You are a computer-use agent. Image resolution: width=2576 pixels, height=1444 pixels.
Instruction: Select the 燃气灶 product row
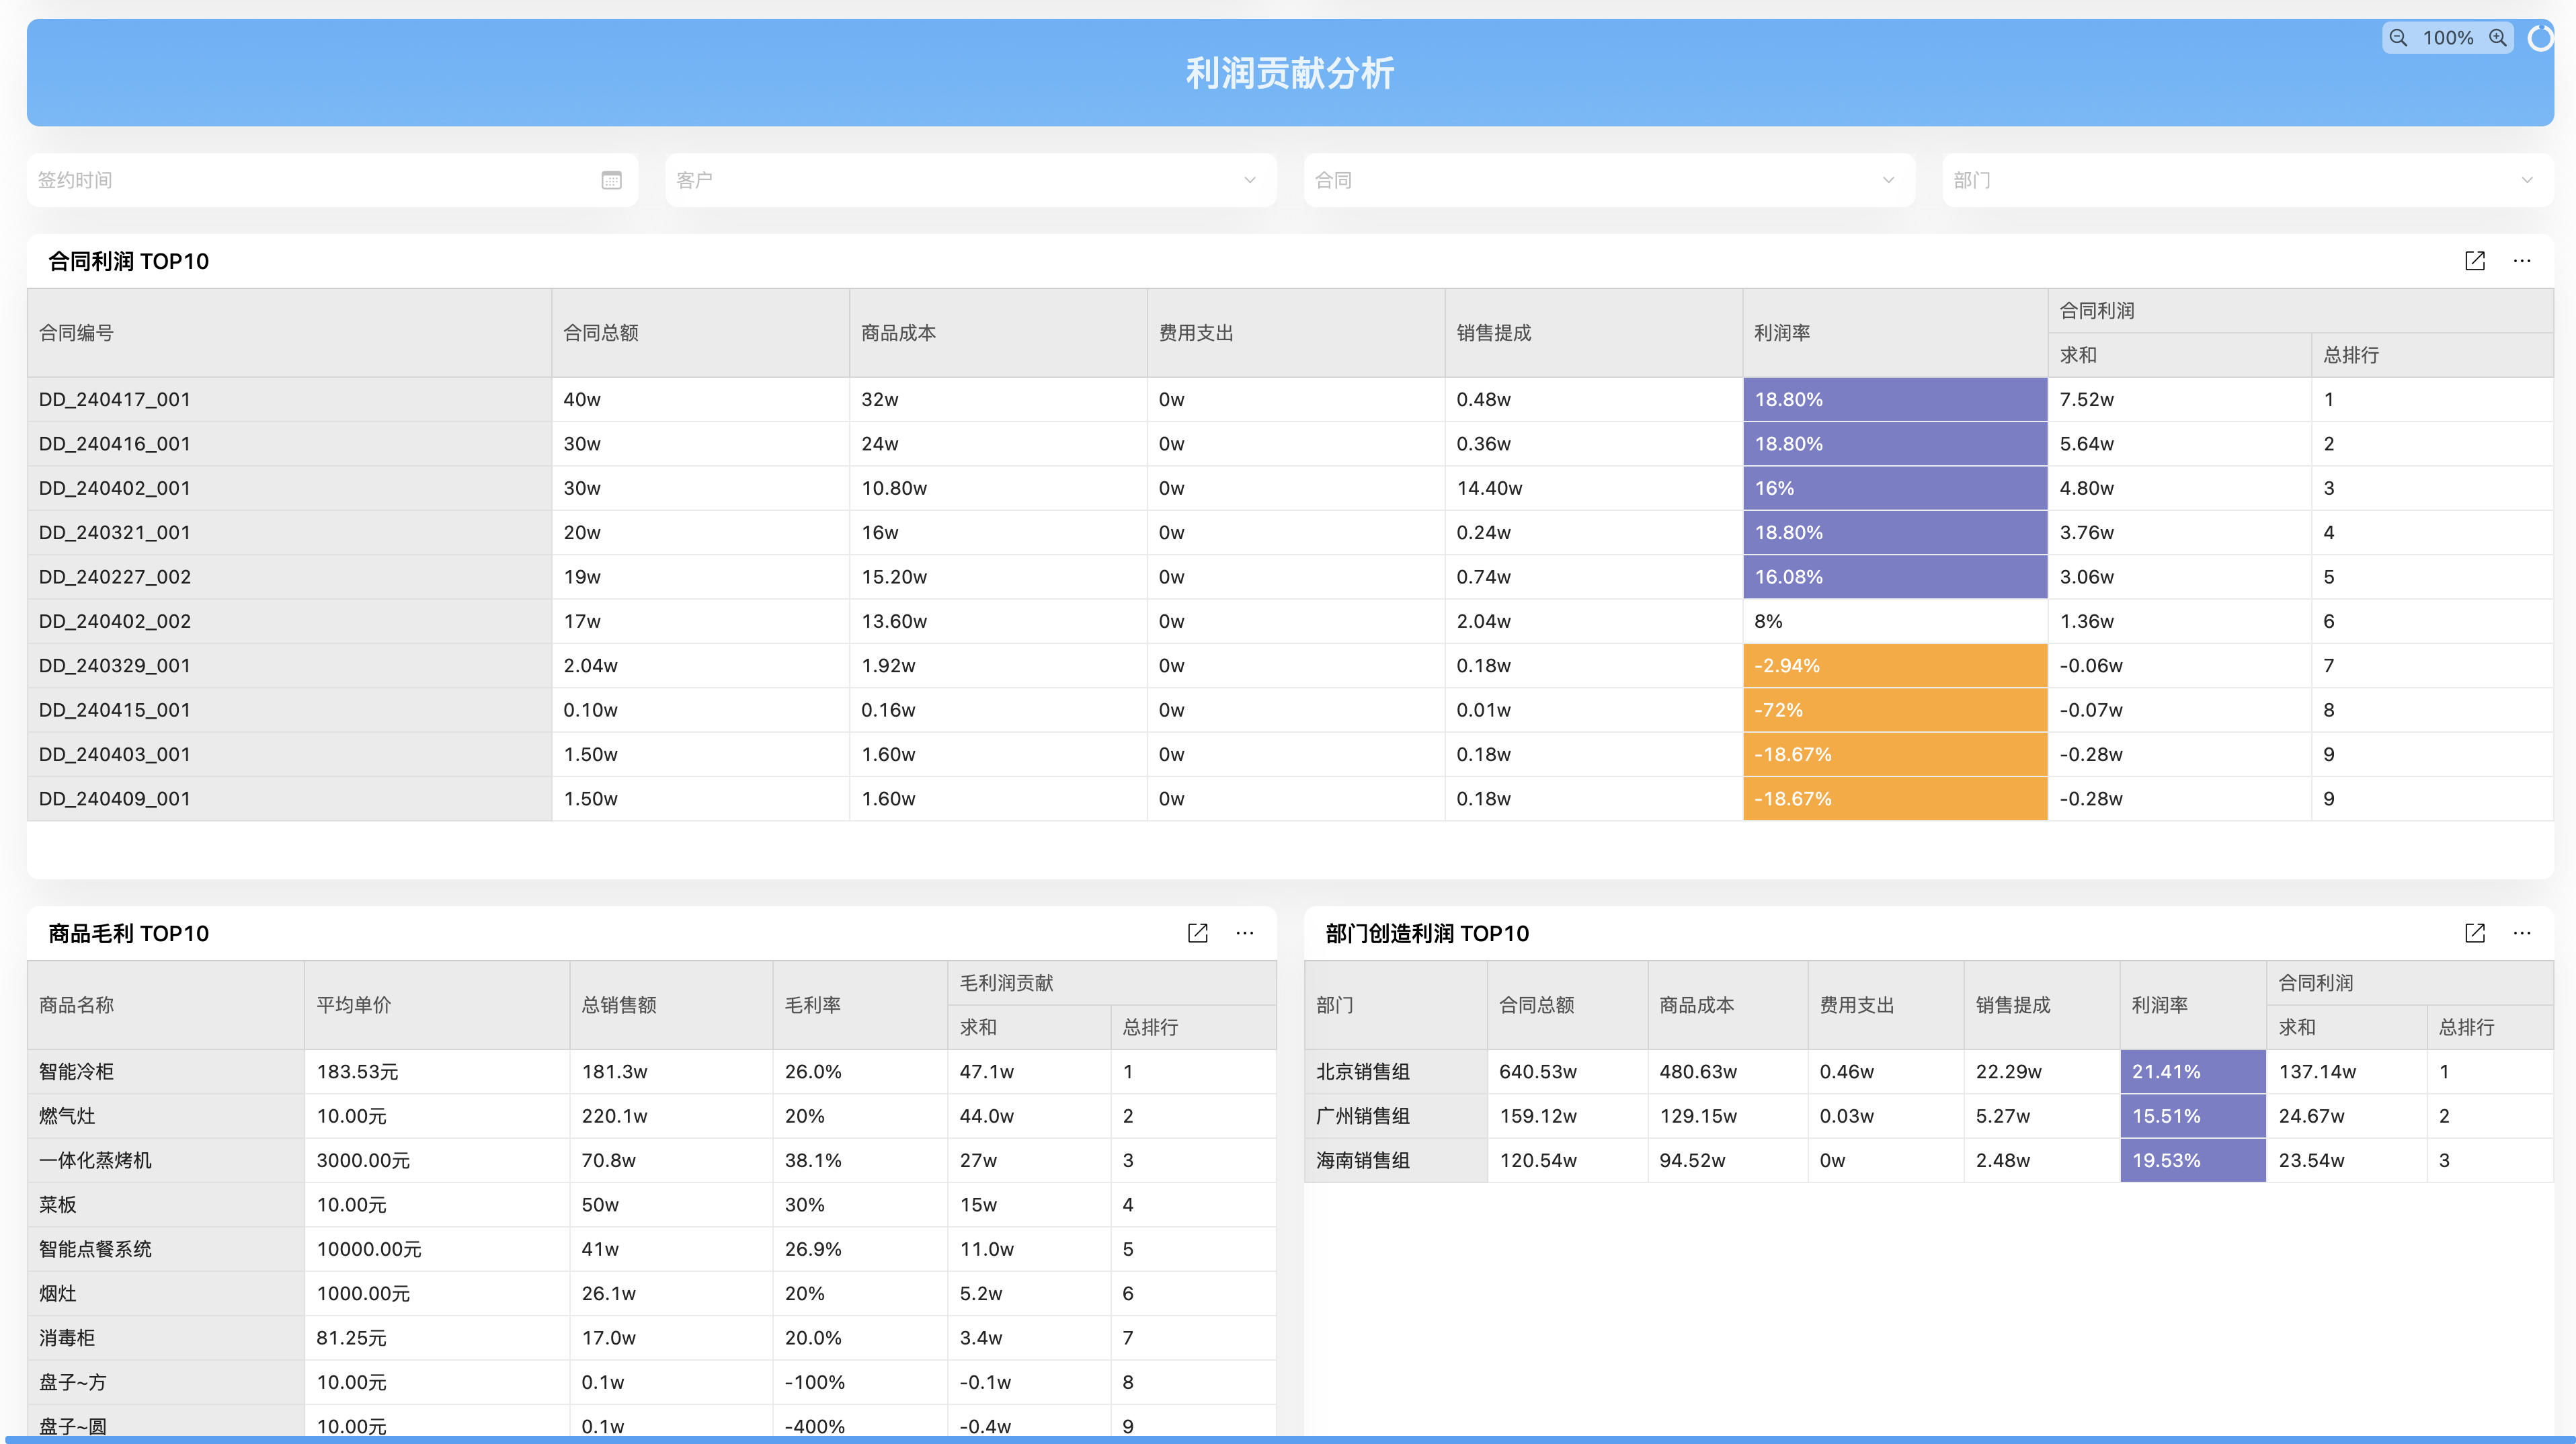(651, 1116)
